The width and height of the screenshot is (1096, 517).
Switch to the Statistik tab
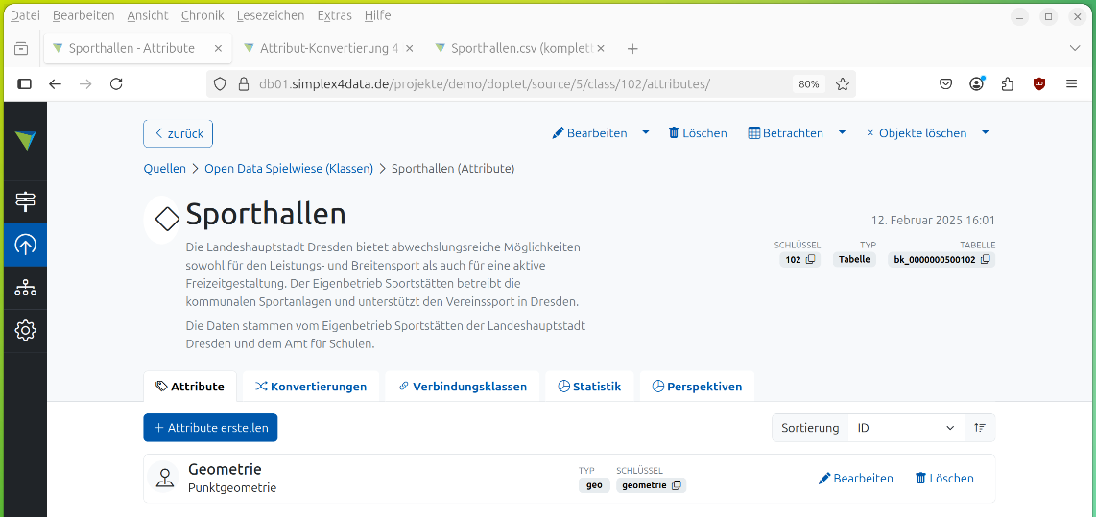coord(589,387)
